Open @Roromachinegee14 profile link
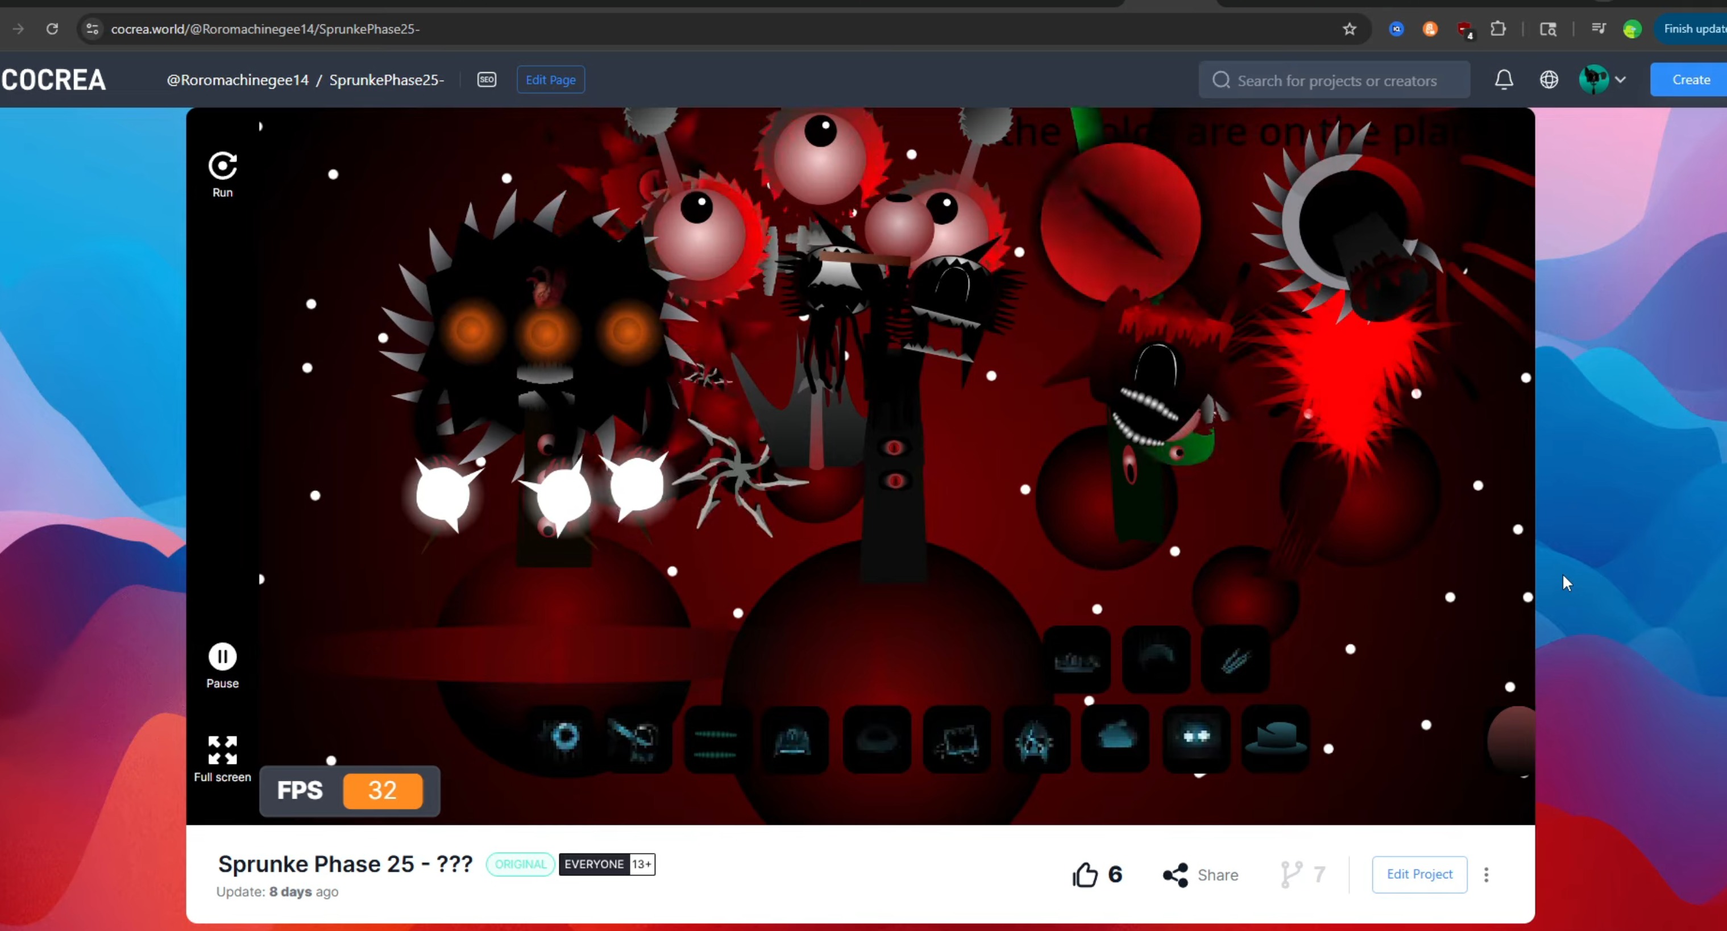The height and width of the screenshot is (931, 1727). (x=238, y=80)
